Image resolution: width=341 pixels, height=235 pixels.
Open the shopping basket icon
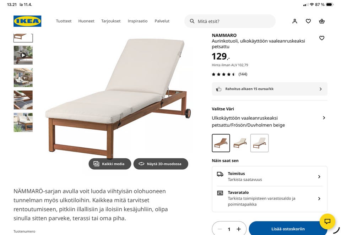pyautogui.click(x=322, y=21)
